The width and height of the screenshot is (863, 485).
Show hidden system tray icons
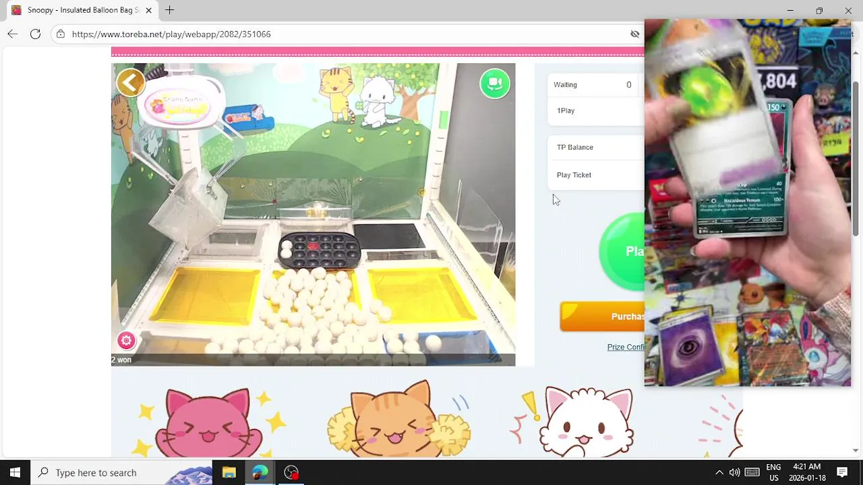pyautogui.click(x=719, y=472)
